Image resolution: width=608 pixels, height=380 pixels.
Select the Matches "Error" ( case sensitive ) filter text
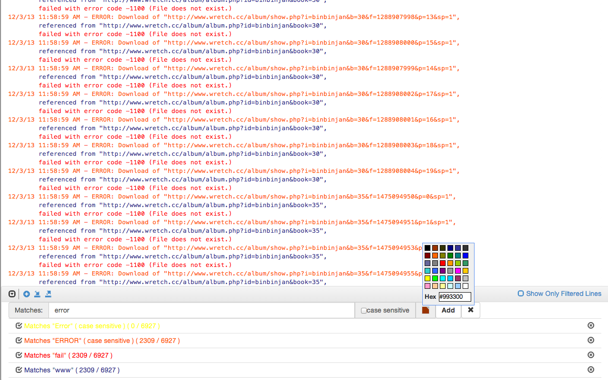pos(92,326)
